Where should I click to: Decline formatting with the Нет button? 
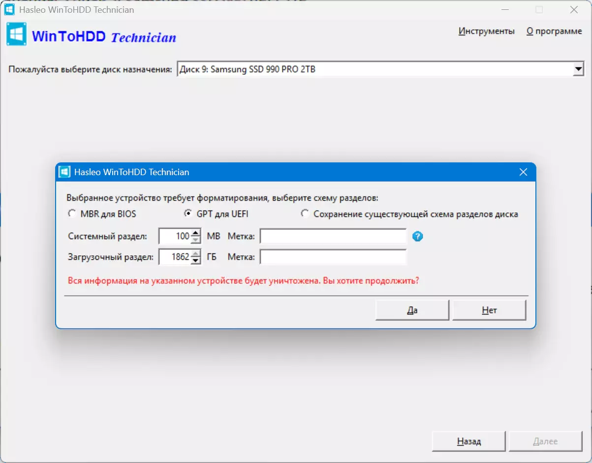pyautogui.click(x=489, y=310)
